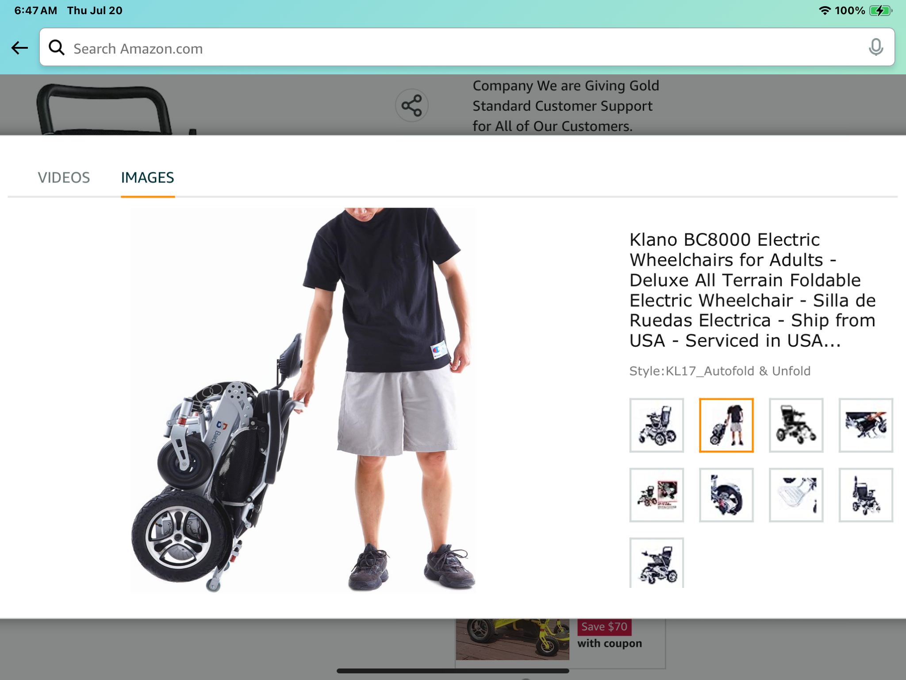Select thumbnail of man carrying folded wheelchair
Viewport: 906px width, 680px height.
click(726, 425)
